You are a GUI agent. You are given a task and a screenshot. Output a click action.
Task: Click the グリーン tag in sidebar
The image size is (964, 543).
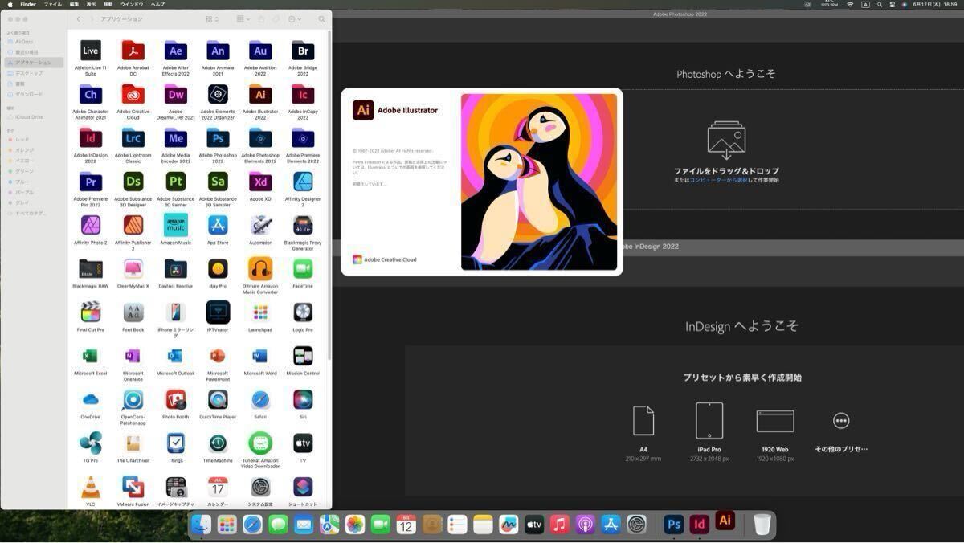(x=34, y=171)
